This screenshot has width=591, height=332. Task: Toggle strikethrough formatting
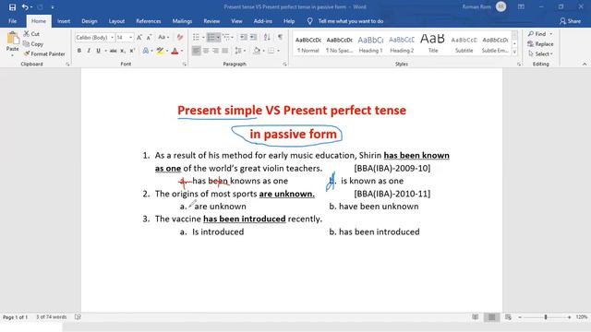click(x=113, y=51)
